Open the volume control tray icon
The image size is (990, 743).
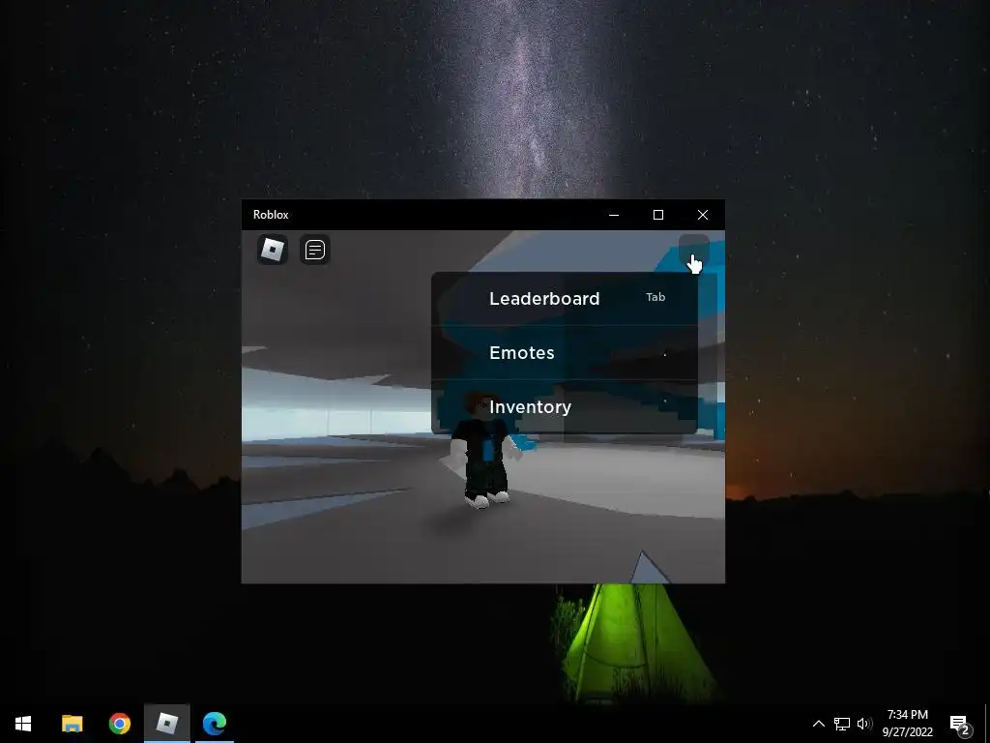(x=864, y=724)
